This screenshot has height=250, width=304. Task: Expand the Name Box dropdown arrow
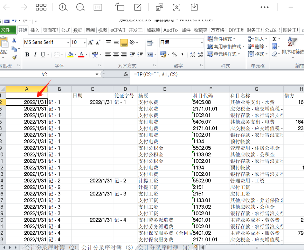(x=97, y=74)
